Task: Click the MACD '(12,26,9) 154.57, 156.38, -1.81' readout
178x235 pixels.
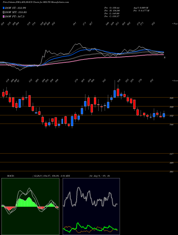Action: tap(49, 176)
